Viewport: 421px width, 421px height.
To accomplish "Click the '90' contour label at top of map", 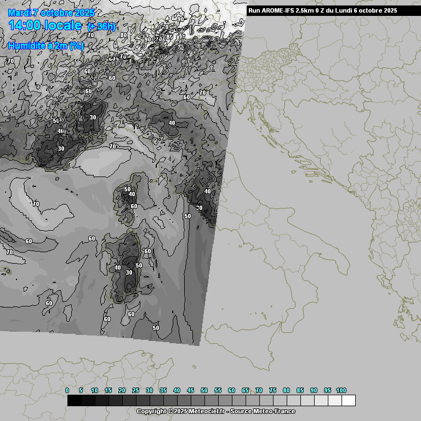I will coord(180,19).
